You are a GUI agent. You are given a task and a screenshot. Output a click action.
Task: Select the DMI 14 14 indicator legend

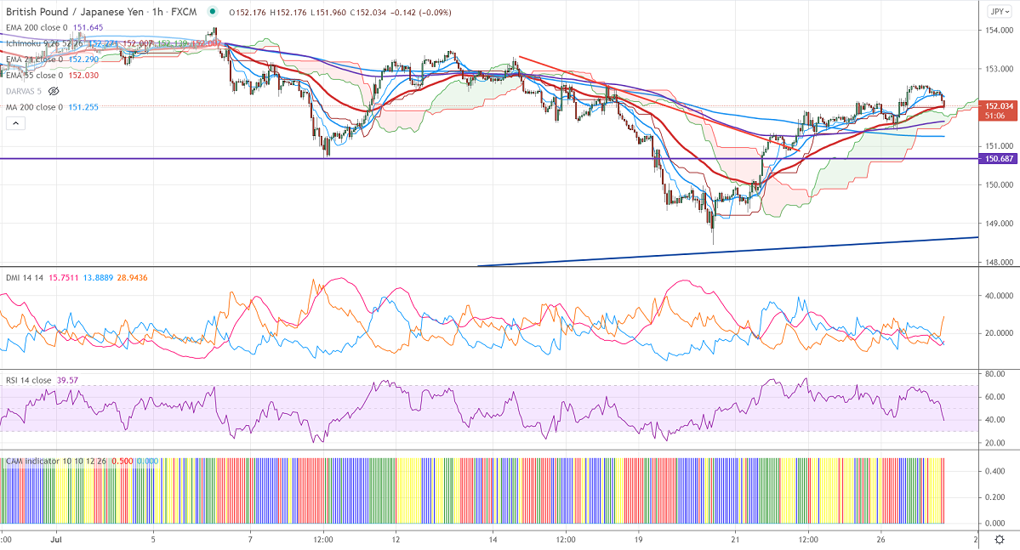(x=24, y=278)
